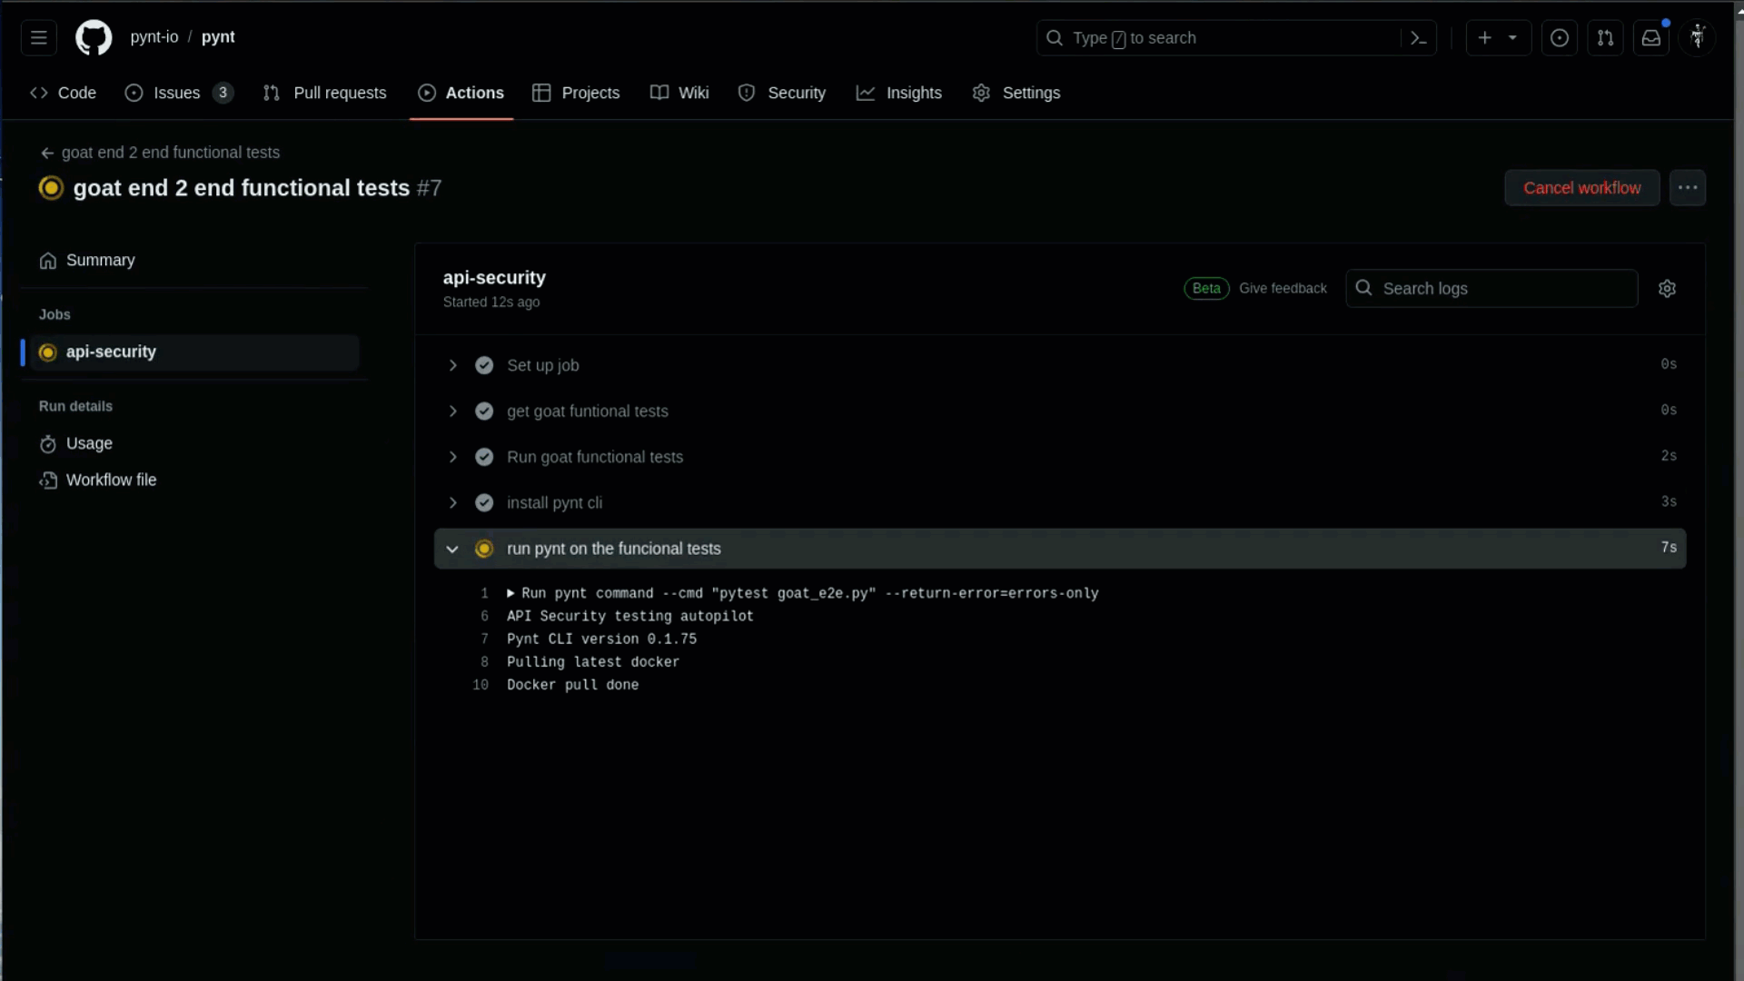Expand the install pynt cli step
The width and height of the screenshot is (1744, 981).
[x=453, y=503]
